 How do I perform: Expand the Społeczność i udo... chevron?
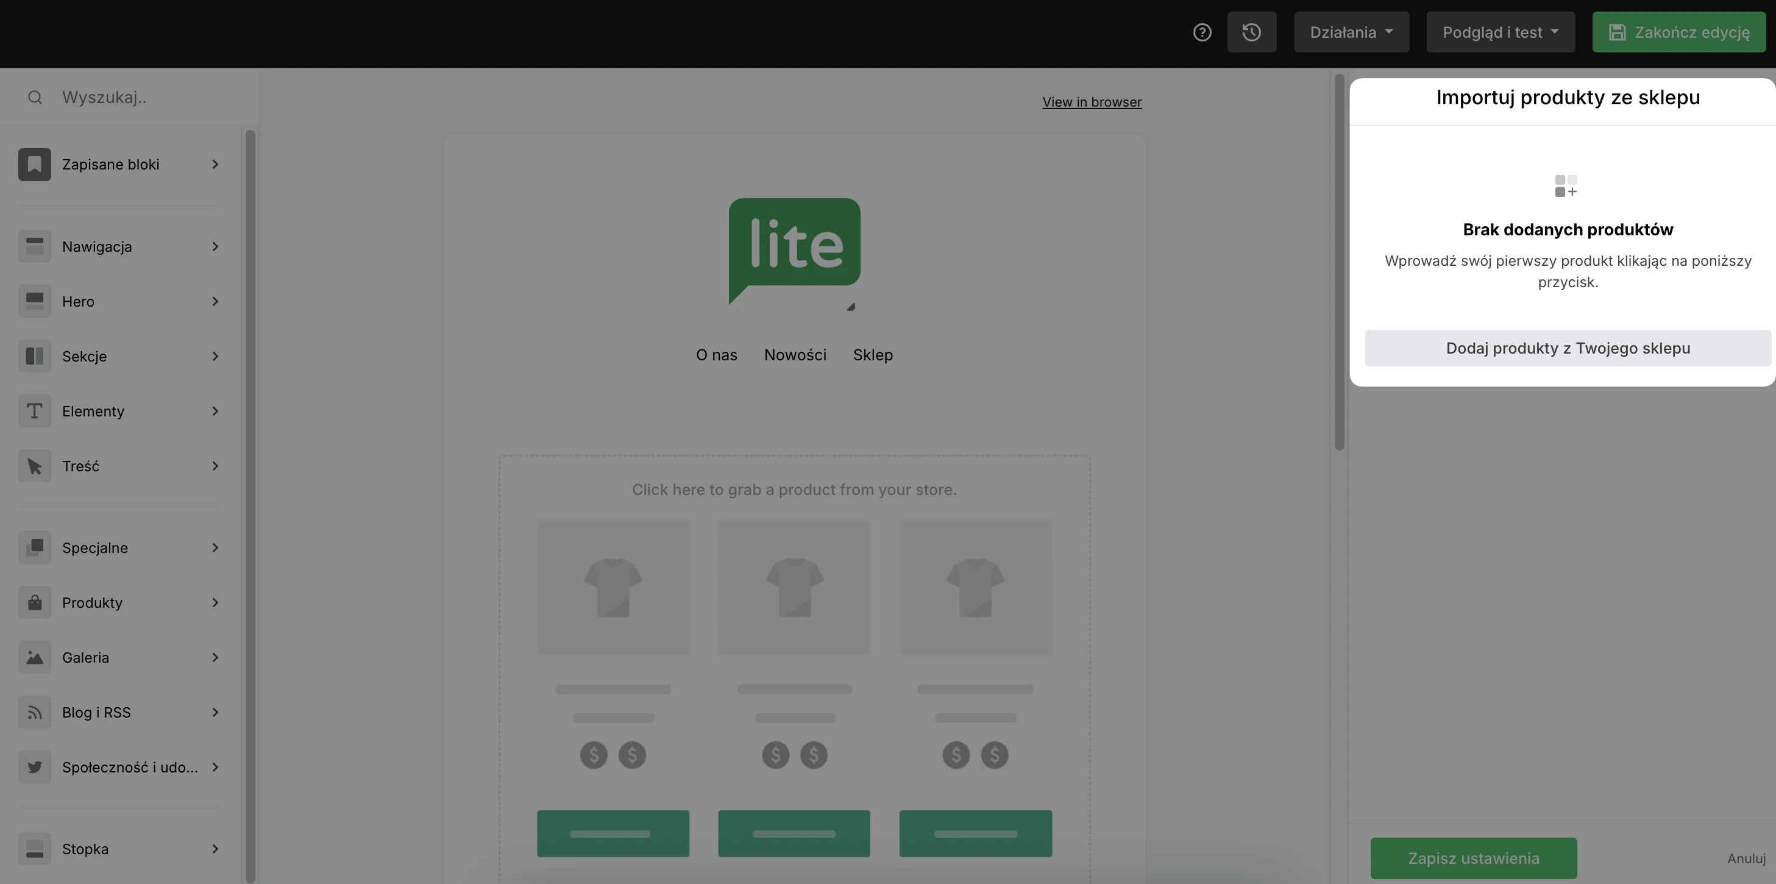(215, 767)
